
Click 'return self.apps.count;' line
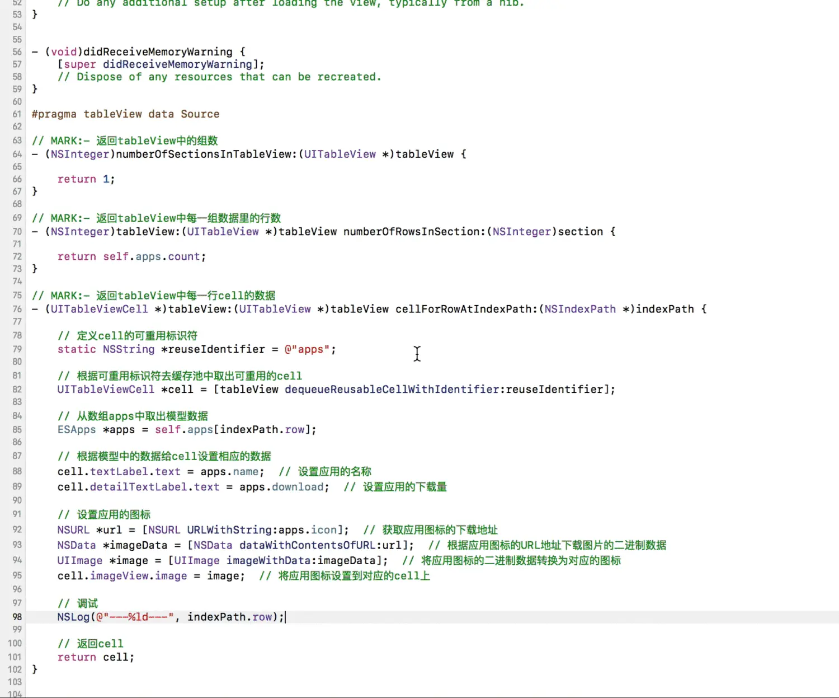(x=131, y=257)
